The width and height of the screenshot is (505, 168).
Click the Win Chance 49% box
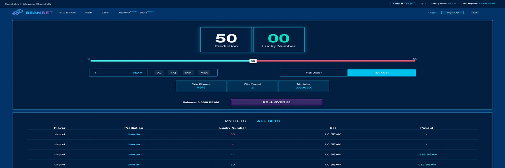point(201,86)
